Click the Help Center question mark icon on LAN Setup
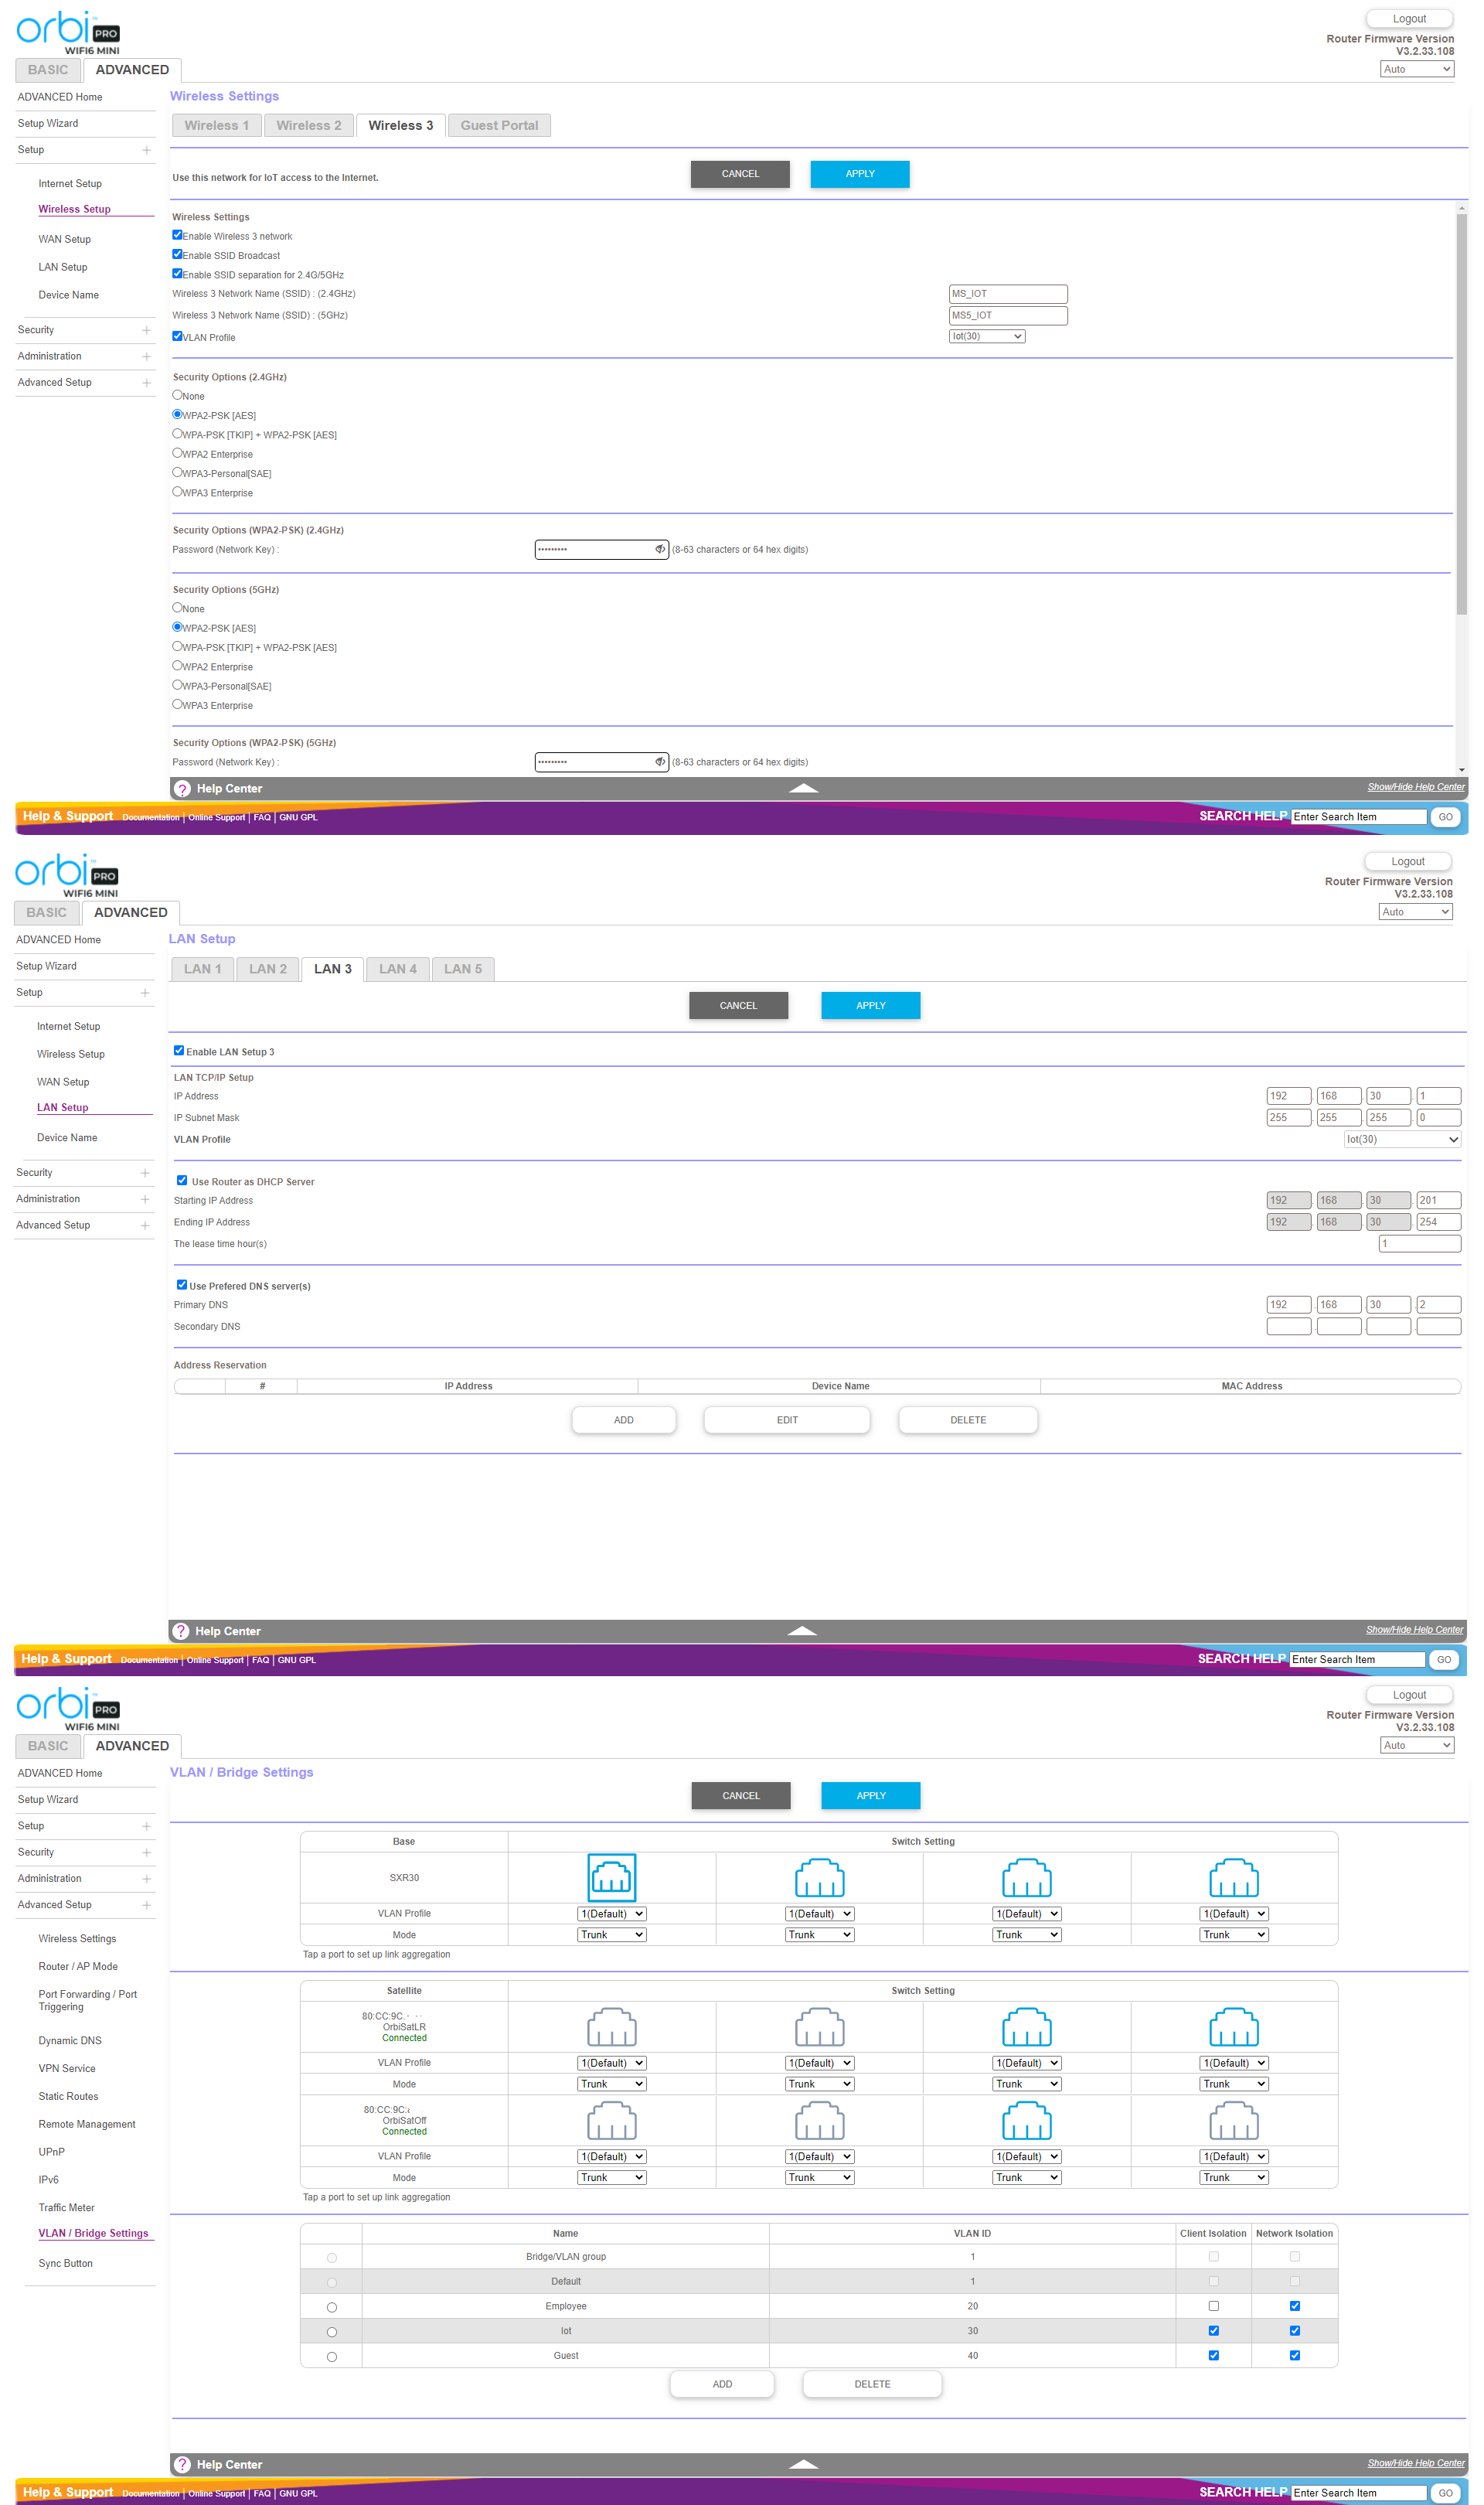The height and width of the screenshot is (2505, 1484). 181,1631
